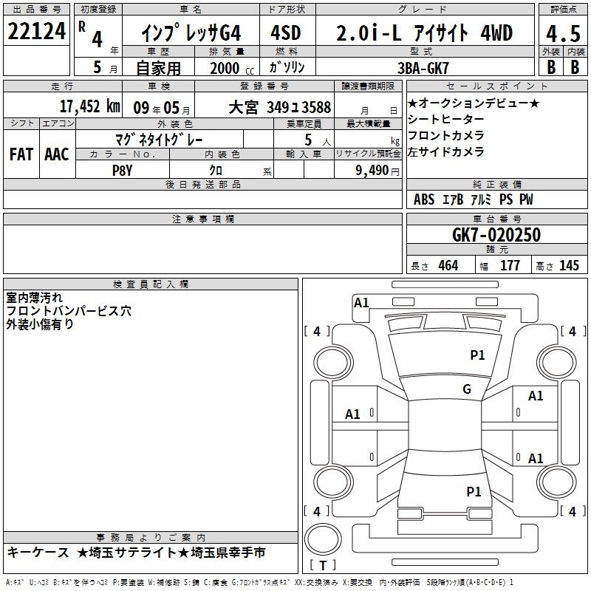Image resolution: width=591 pixels, height=591 pixels.
Task: Select the seating capacity 5 人
Action: [318, 140]
